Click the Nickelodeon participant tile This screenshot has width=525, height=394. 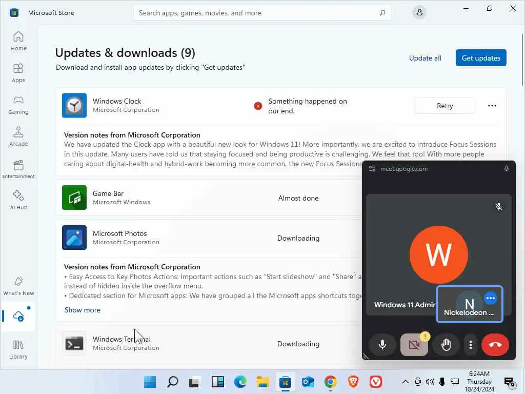tap(470, 304)
